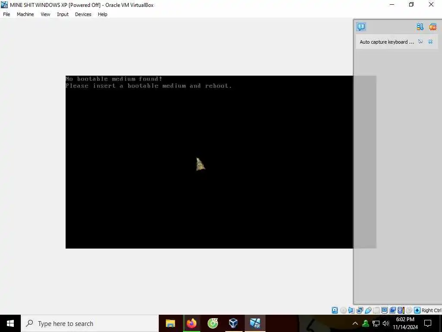Click the taskbar search box
The width and height of the screenshot is (442, 332).
90,323
